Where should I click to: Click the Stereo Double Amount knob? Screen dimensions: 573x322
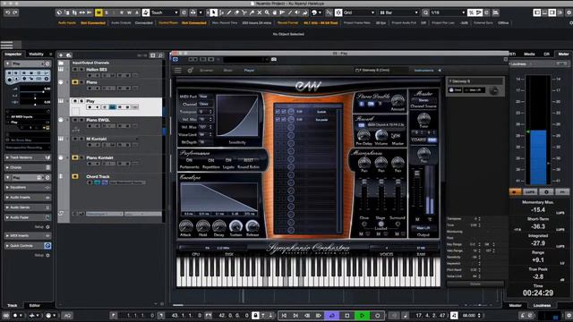point(398,100)
